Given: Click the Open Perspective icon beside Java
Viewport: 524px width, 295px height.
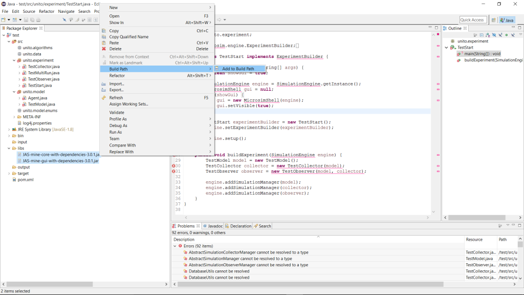Looking at the screenshot, I should (493, 20).
